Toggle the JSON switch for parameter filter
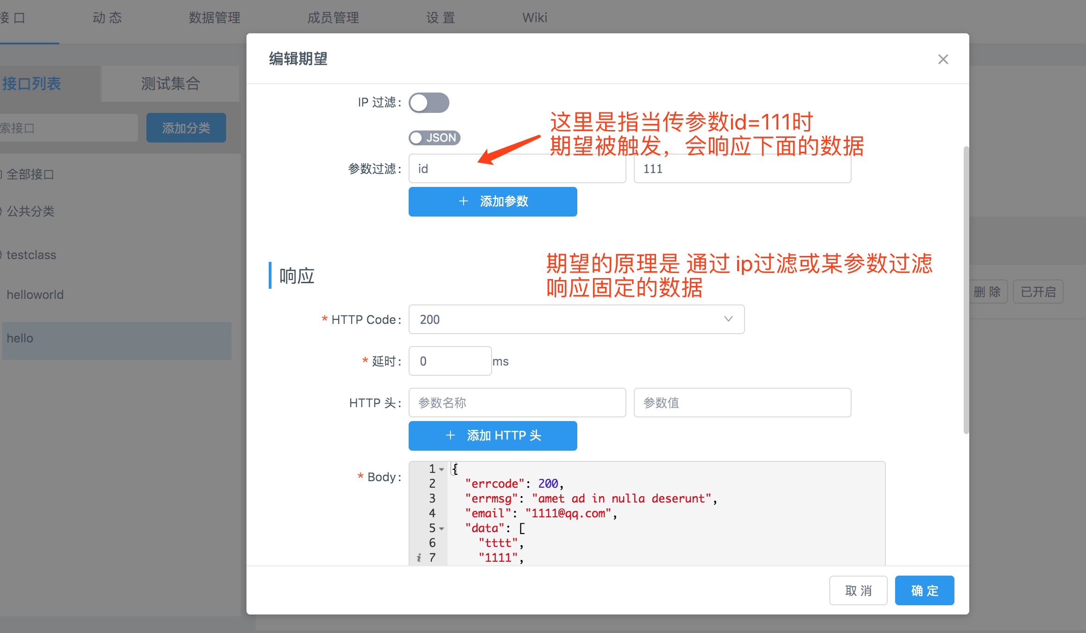Image resolution: width=1086 pixels, height=633 pixels. coord(435,138)
